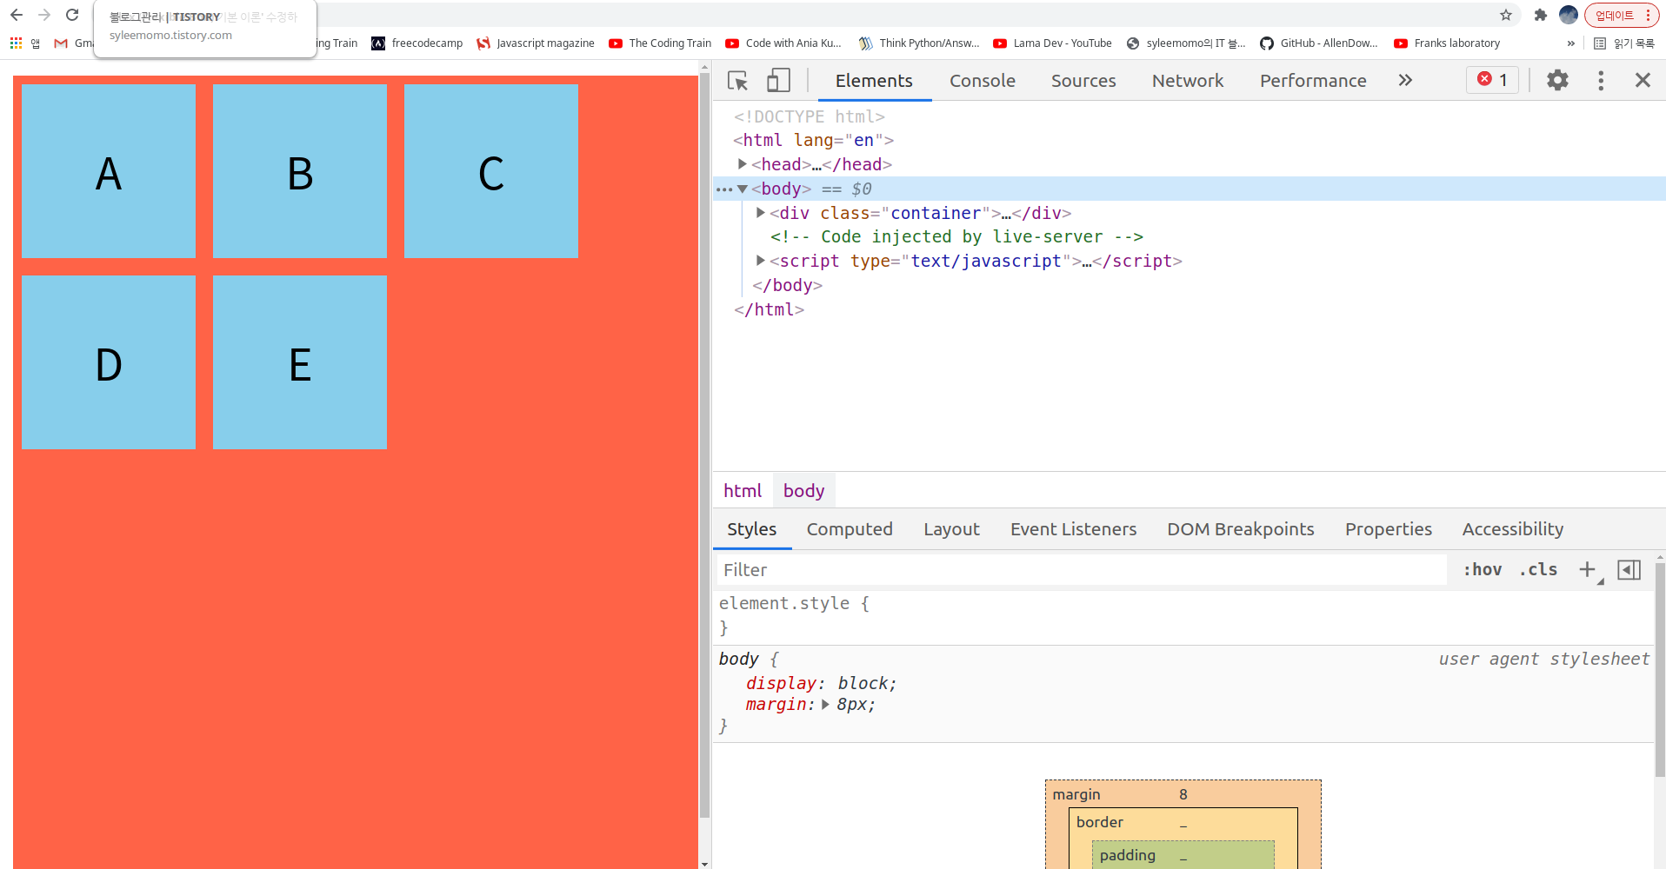Show more DevTools tabs chevron
The image size is (1666, 869).
pos(1405,81)
